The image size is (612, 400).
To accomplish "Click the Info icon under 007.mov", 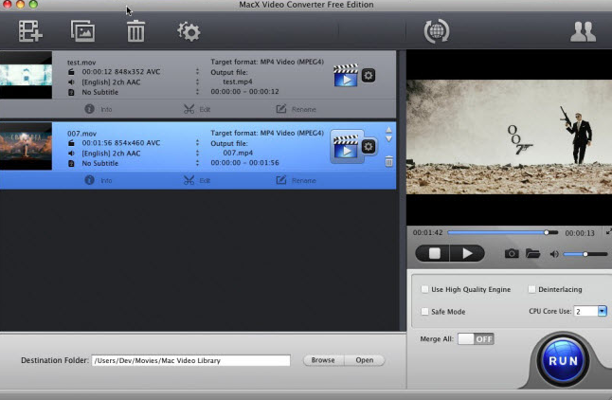I will (x=89, y=180).
